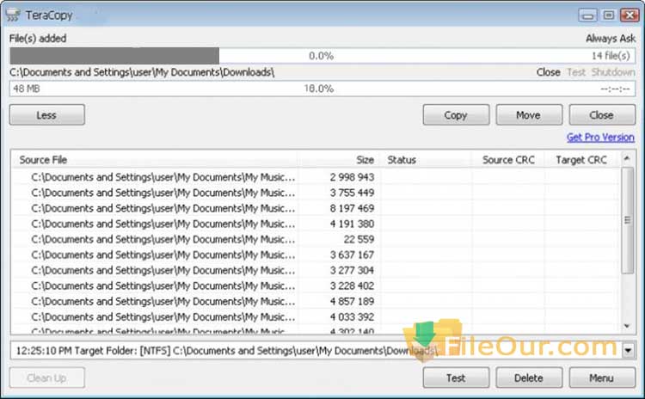Viewport: 645px width, 399px height.
Task: Click the file list scroll-down arrow
Action: click(627, 326)
